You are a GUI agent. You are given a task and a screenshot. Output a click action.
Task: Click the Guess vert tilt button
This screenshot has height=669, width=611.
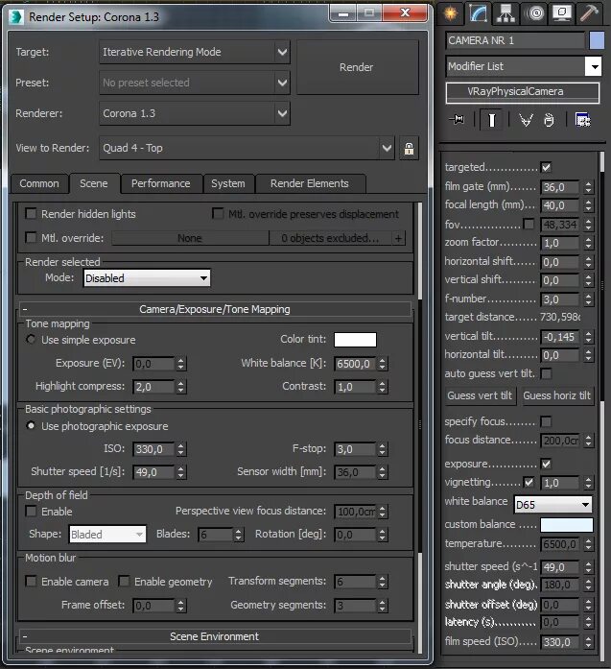point(480,396)
